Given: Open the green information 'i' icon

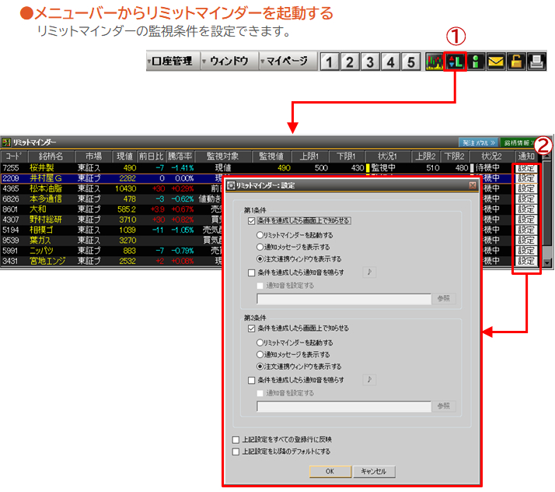Looking at the screenshot, I should (x=476, y=61).
